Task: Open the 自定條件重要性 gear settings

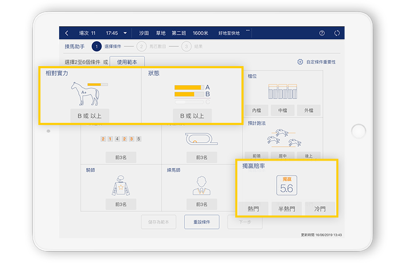Action: click(300, 62)
